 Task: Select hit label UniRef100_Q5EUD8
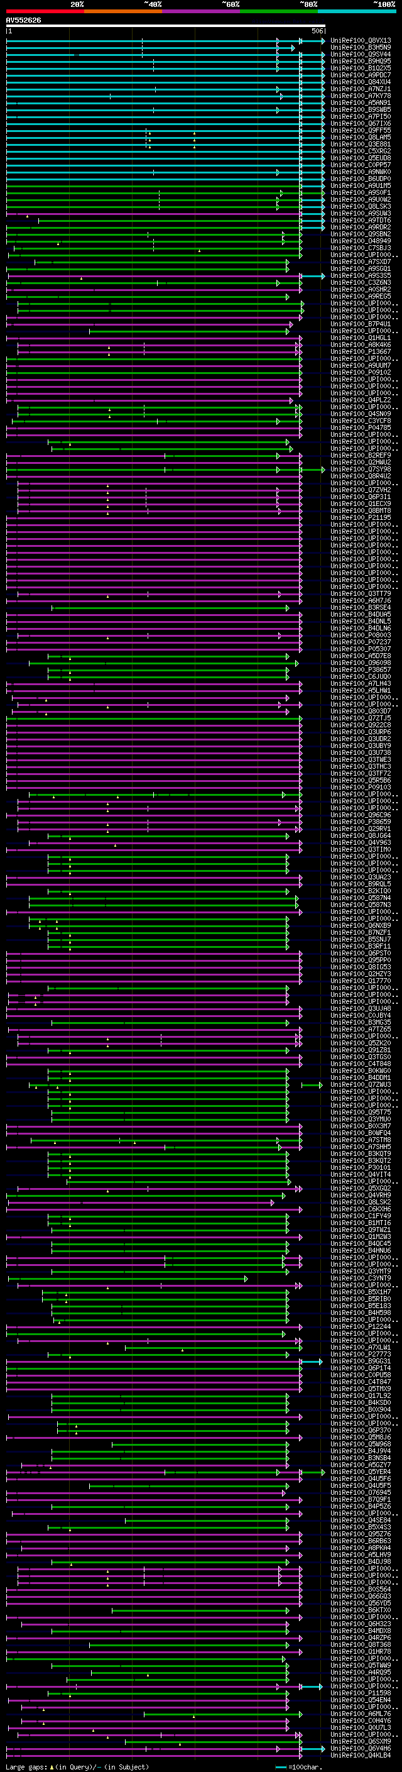tap(361, 158)
